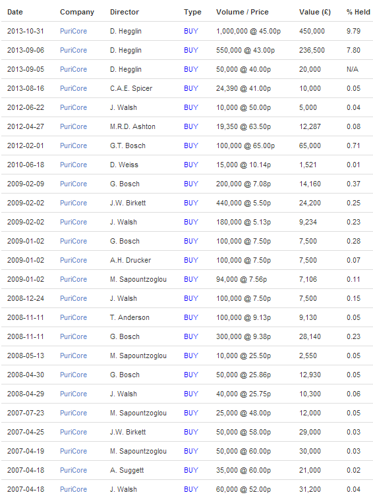Open PuriCore link for 2008-04-30 G. Bosch
The width and height of the screenshot is (373, 501).
pos(73,375)
